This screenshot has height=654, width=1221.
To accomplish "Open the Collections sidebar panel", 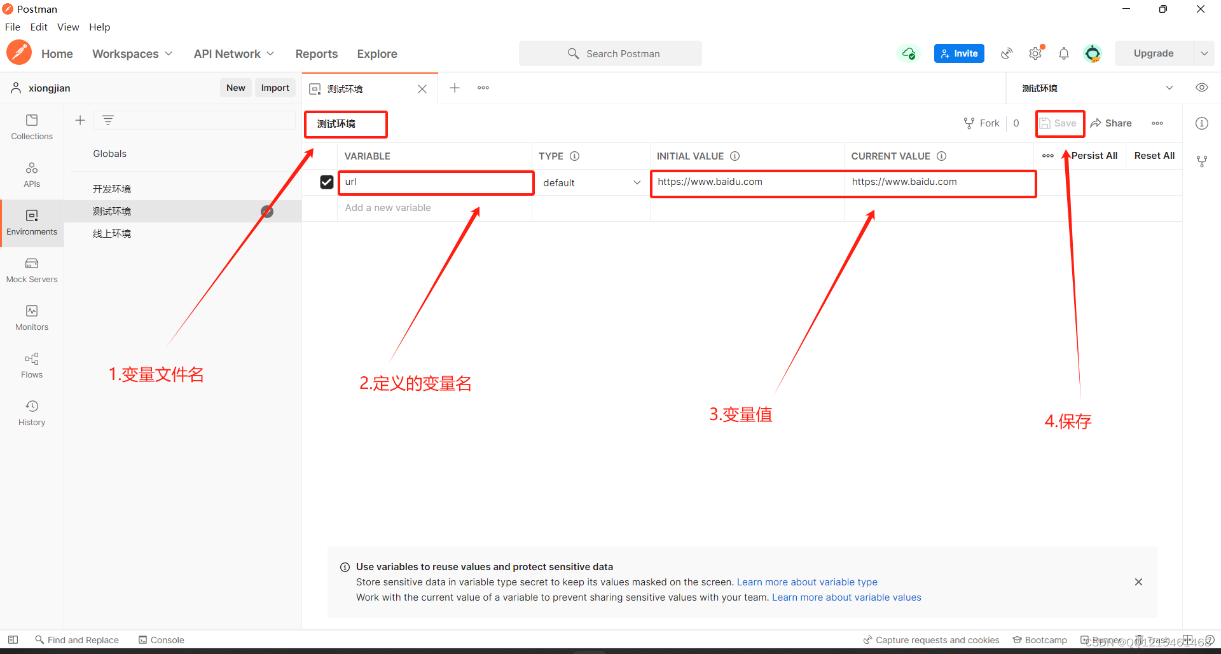I will coord(32,127).
